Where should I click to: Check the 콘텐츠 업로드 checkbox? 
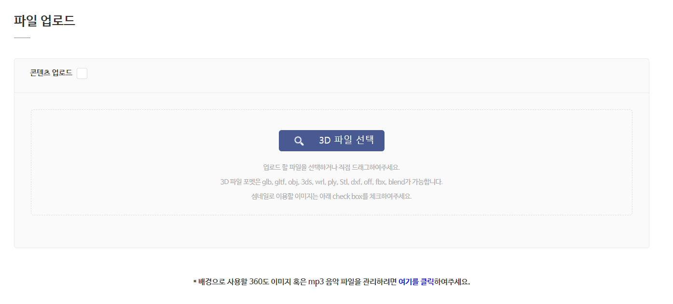(82, 73)
